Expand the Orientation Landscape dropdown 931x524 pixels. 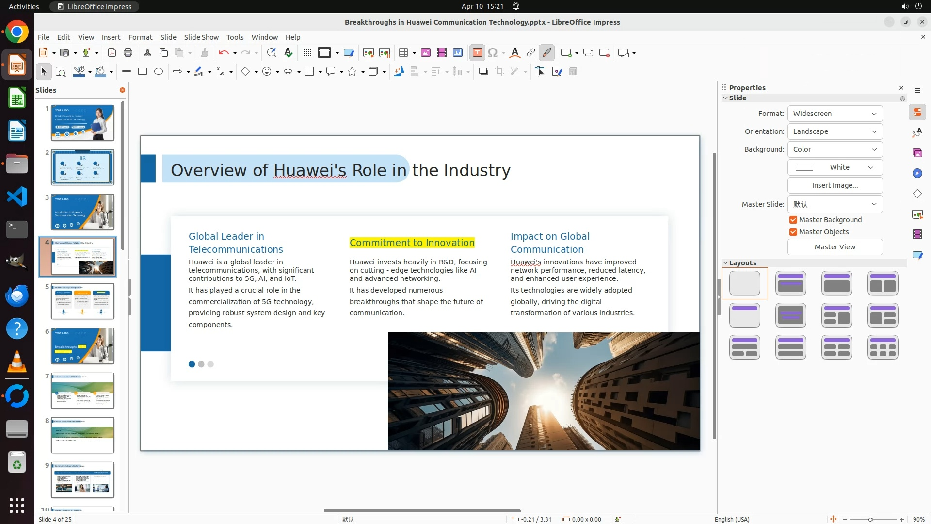click(835, 131)
